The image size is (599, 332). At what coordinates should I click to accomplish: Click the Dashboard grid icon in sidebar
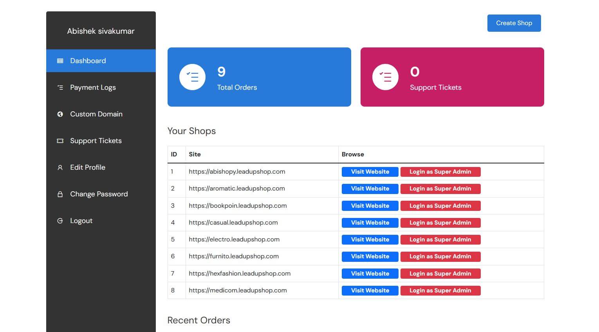[x=60, y=61]
